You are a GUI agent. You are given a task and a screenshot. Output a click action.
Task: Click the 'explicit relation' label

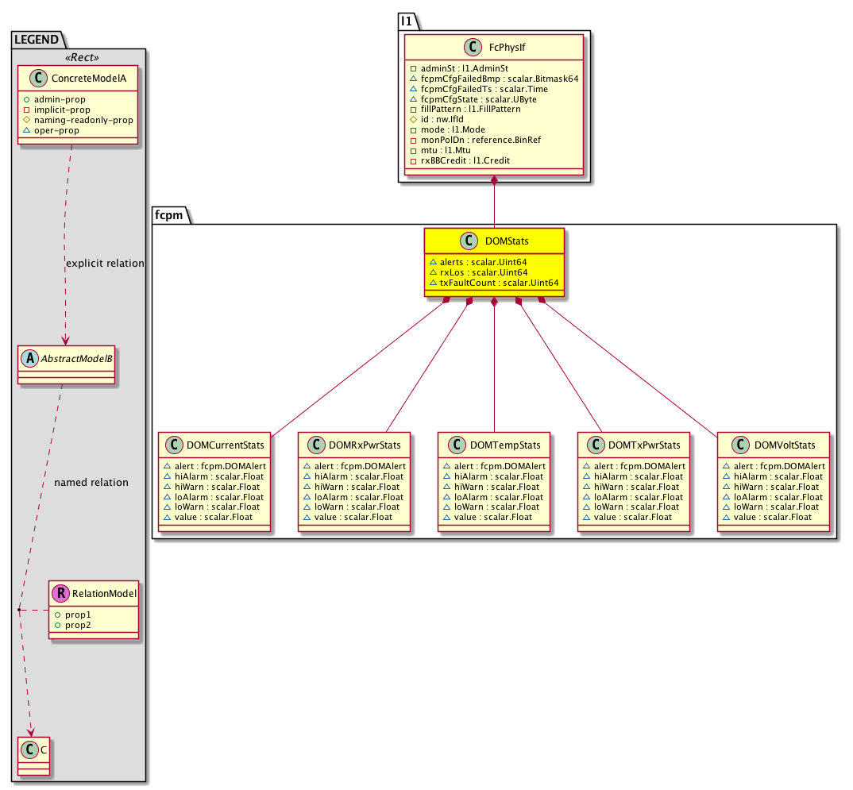[x=103, y=264]
